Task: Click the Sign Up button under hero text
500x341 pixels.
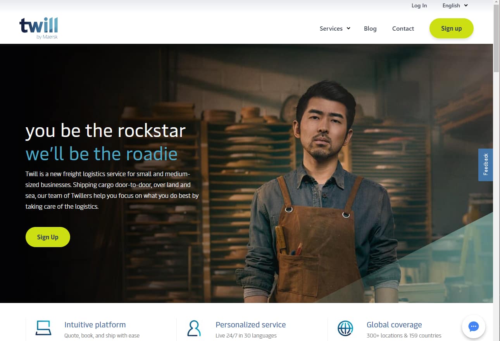Action: 48,237
